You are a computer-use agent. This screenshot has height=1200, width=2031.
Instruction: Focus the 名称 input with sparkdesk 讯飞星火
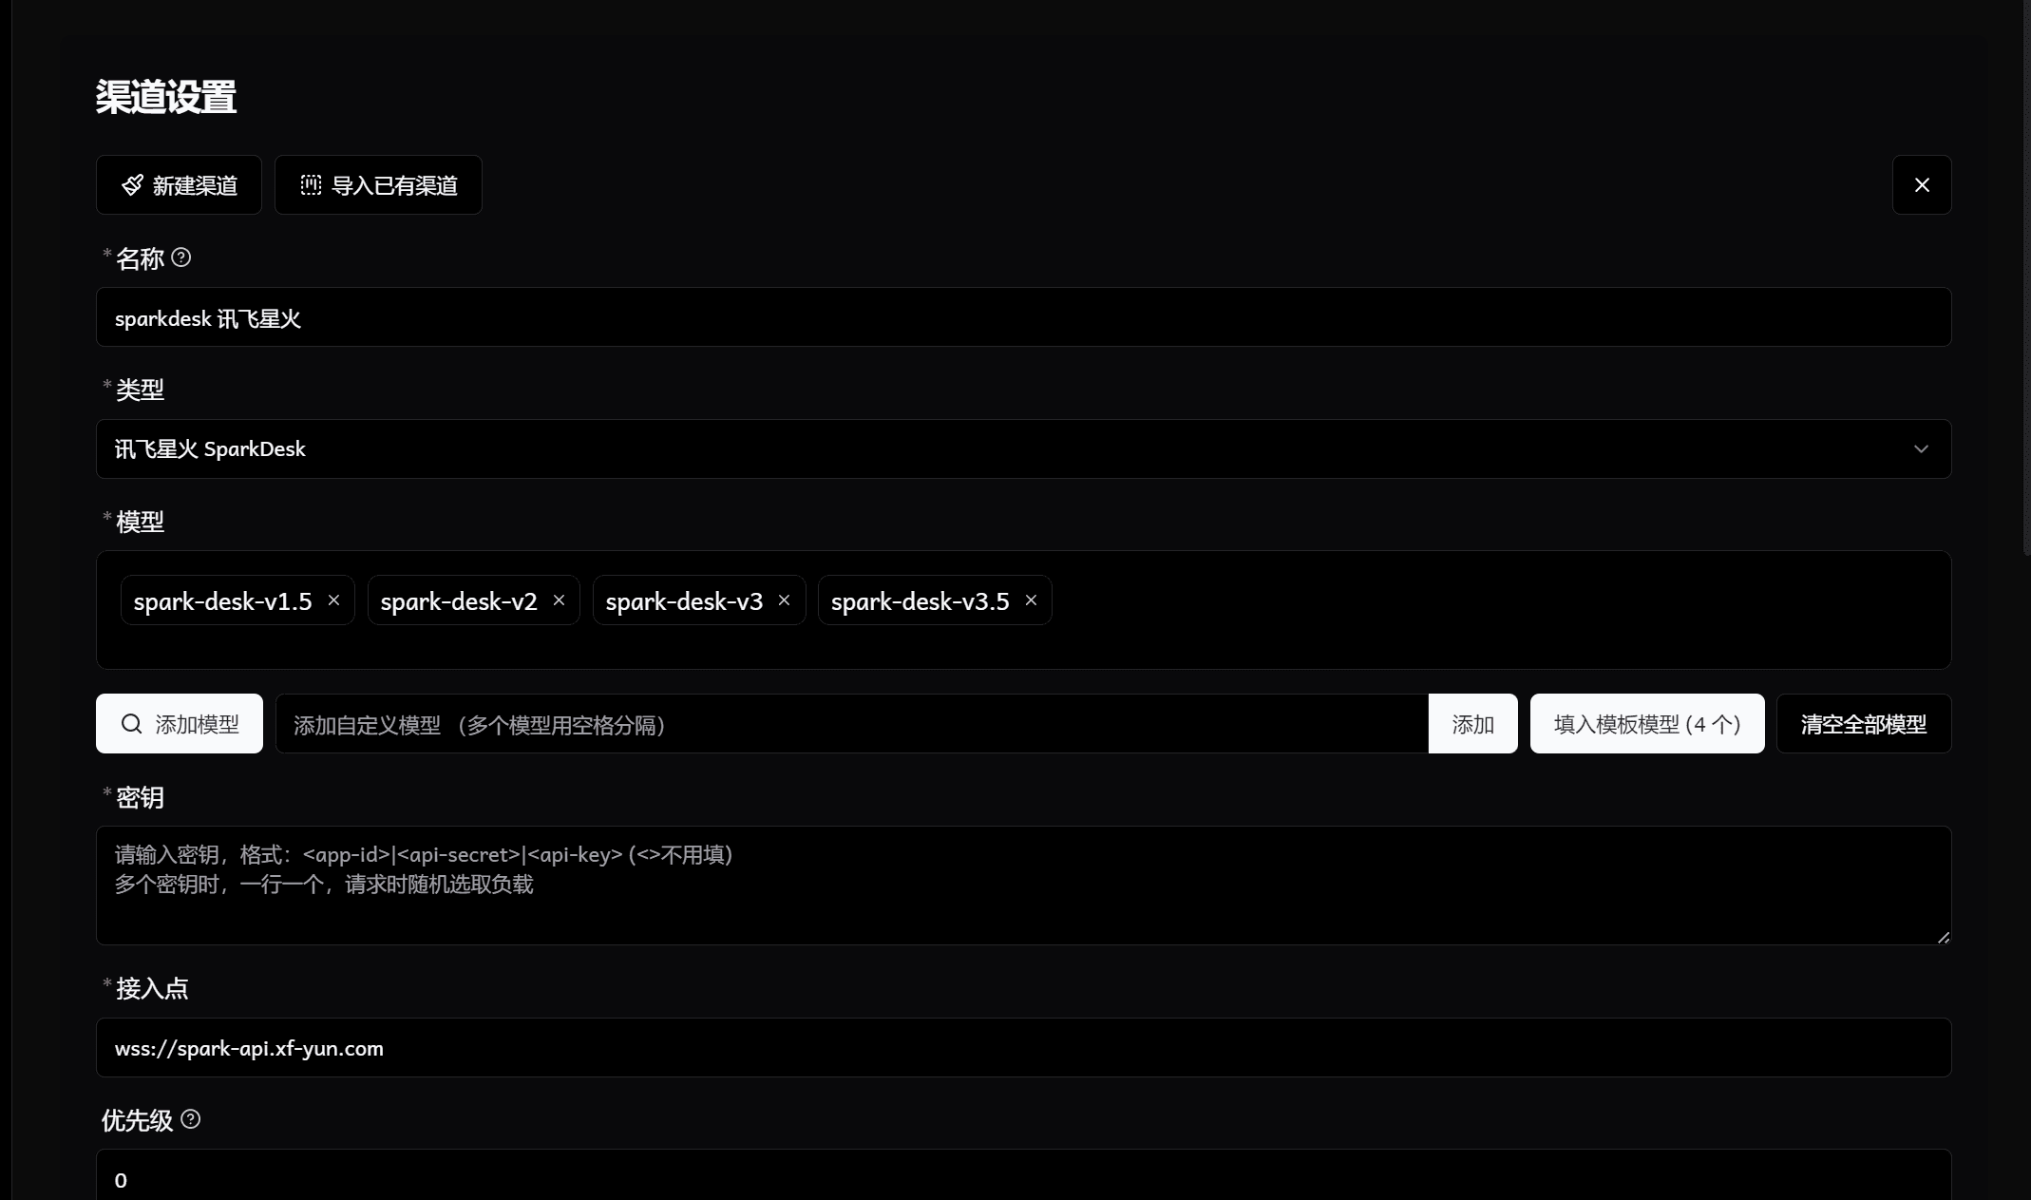(1023, 317)
